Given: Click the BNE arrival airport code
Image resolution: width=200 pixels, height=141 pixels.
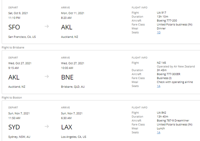Looking at the screenshot, I should pos(67,77).
